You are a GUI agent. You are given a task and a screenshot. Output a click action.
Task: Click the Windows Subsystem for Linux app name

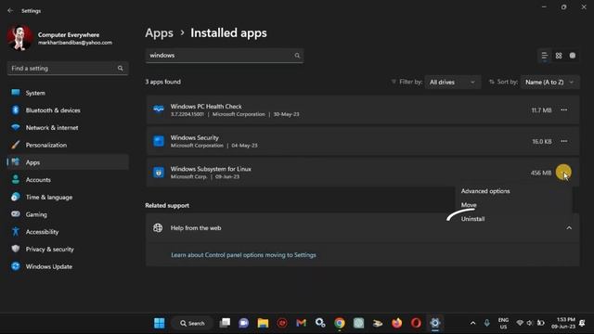pyautogui.click(x=211, y=169)
